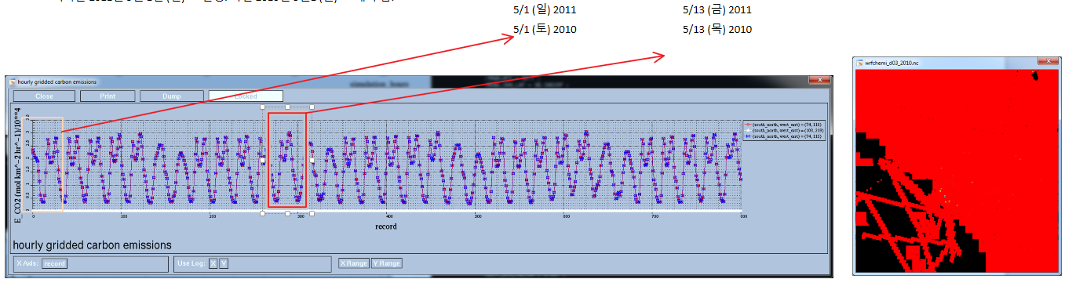Open the X Range setting
The width and height of the screenshot is (1083, 290).
coord(353,263)
